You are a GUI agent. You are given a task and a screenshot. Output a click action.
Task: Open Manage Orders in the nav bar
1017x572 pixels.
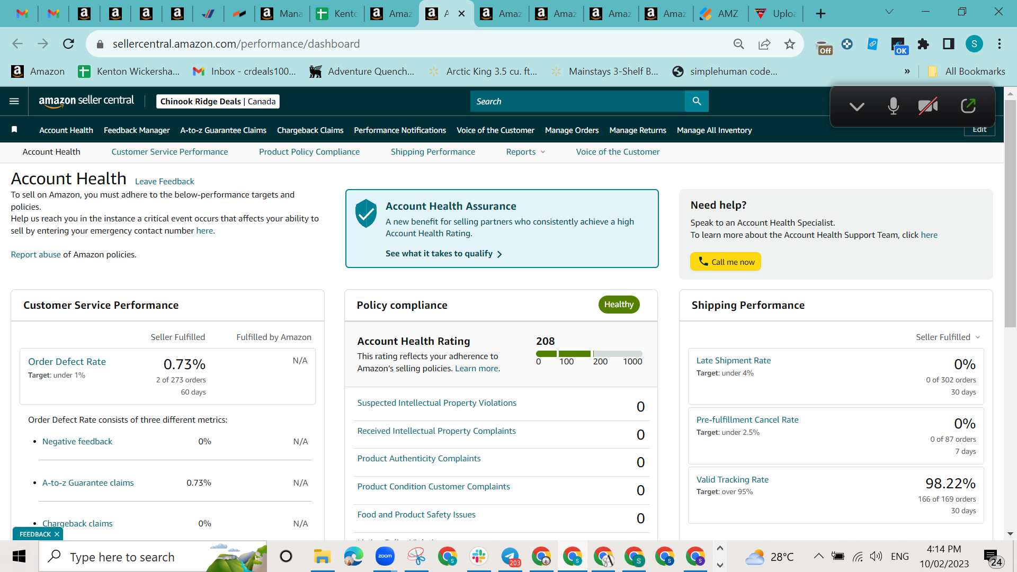pos(572,130)
